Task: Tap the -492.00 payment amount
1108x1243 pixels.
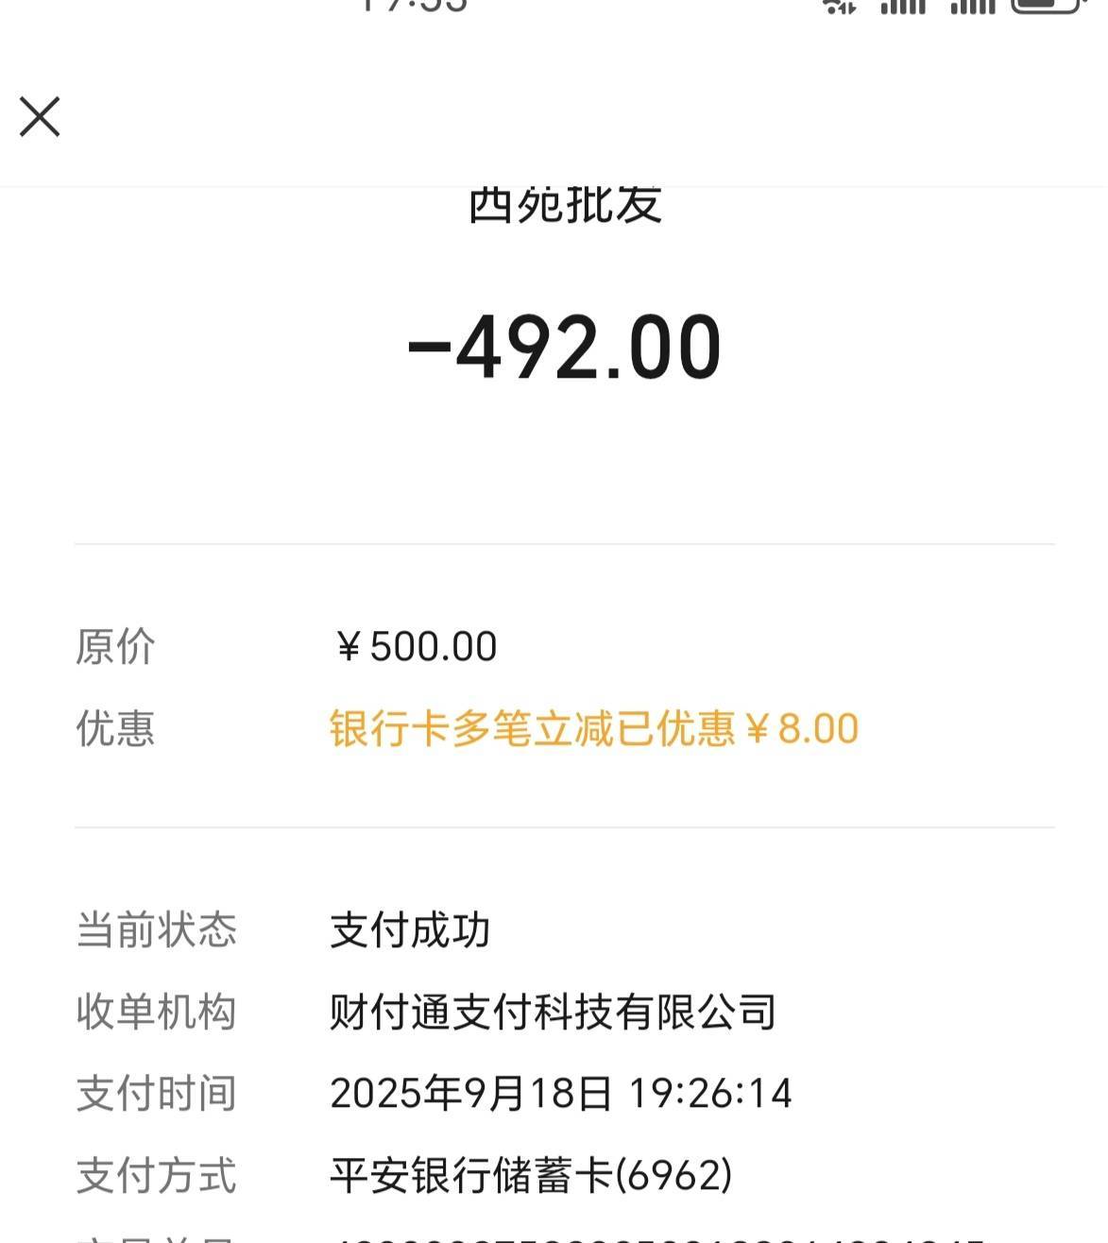Action: tap(564, 348)
